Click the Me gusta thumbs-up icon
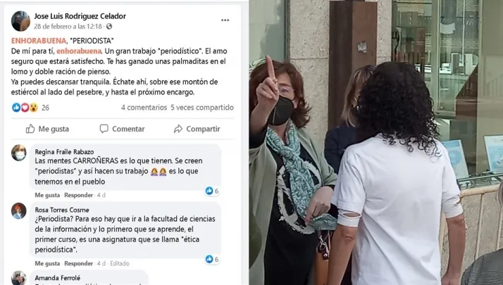503x285 pixels. [x=30, y=129]
